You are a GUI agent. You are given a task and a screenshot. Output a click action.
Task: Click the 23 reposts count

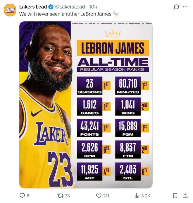point(67,196)
